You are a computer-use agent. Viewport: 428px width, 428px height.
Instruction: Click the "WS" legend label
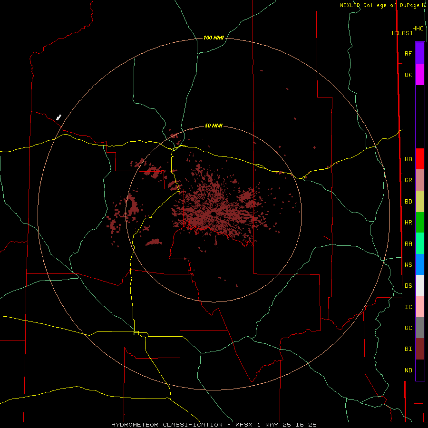[409, 264]
